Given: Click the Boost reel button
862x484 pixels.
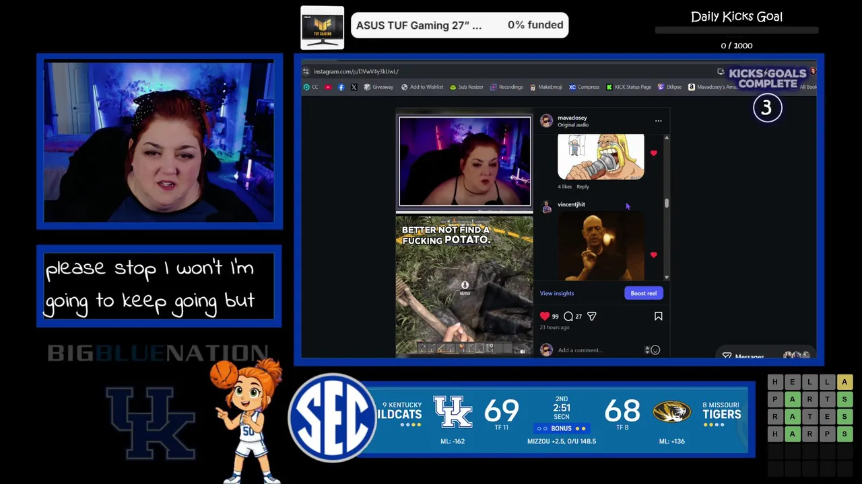Looking at the screenshot, I should (x=643, y=293).
